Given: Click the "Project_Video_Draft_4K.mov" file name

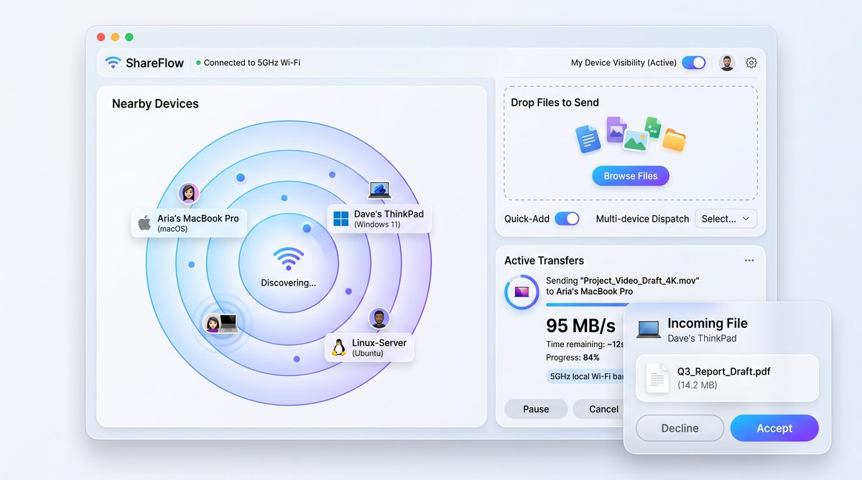Looking at the screenshot, I should point(640,281).
